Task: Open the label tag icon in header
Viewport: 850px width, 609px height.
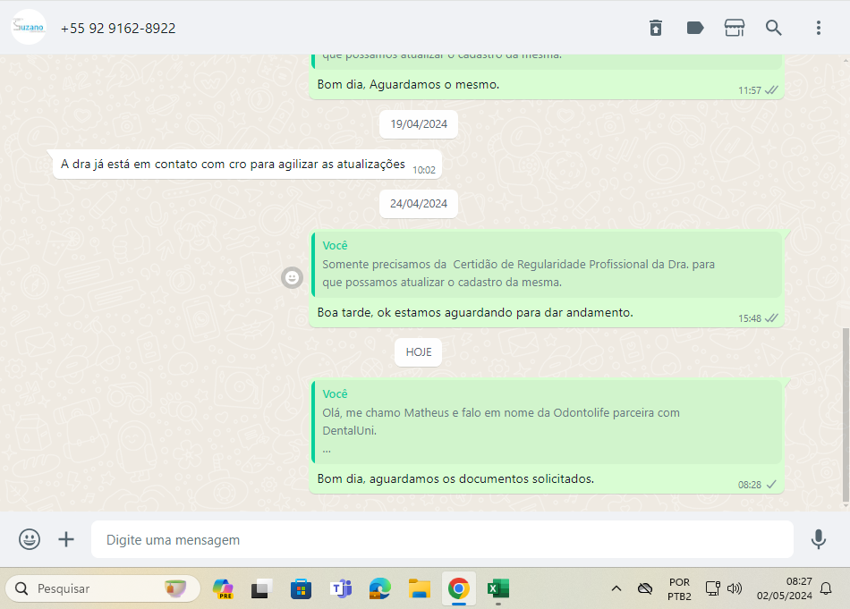Action: (x=695, y=28)
